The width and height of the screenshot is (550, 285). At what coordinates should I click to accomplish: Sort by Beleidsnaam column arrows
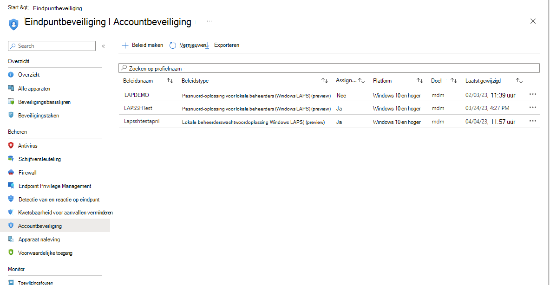tap(170, 81)
